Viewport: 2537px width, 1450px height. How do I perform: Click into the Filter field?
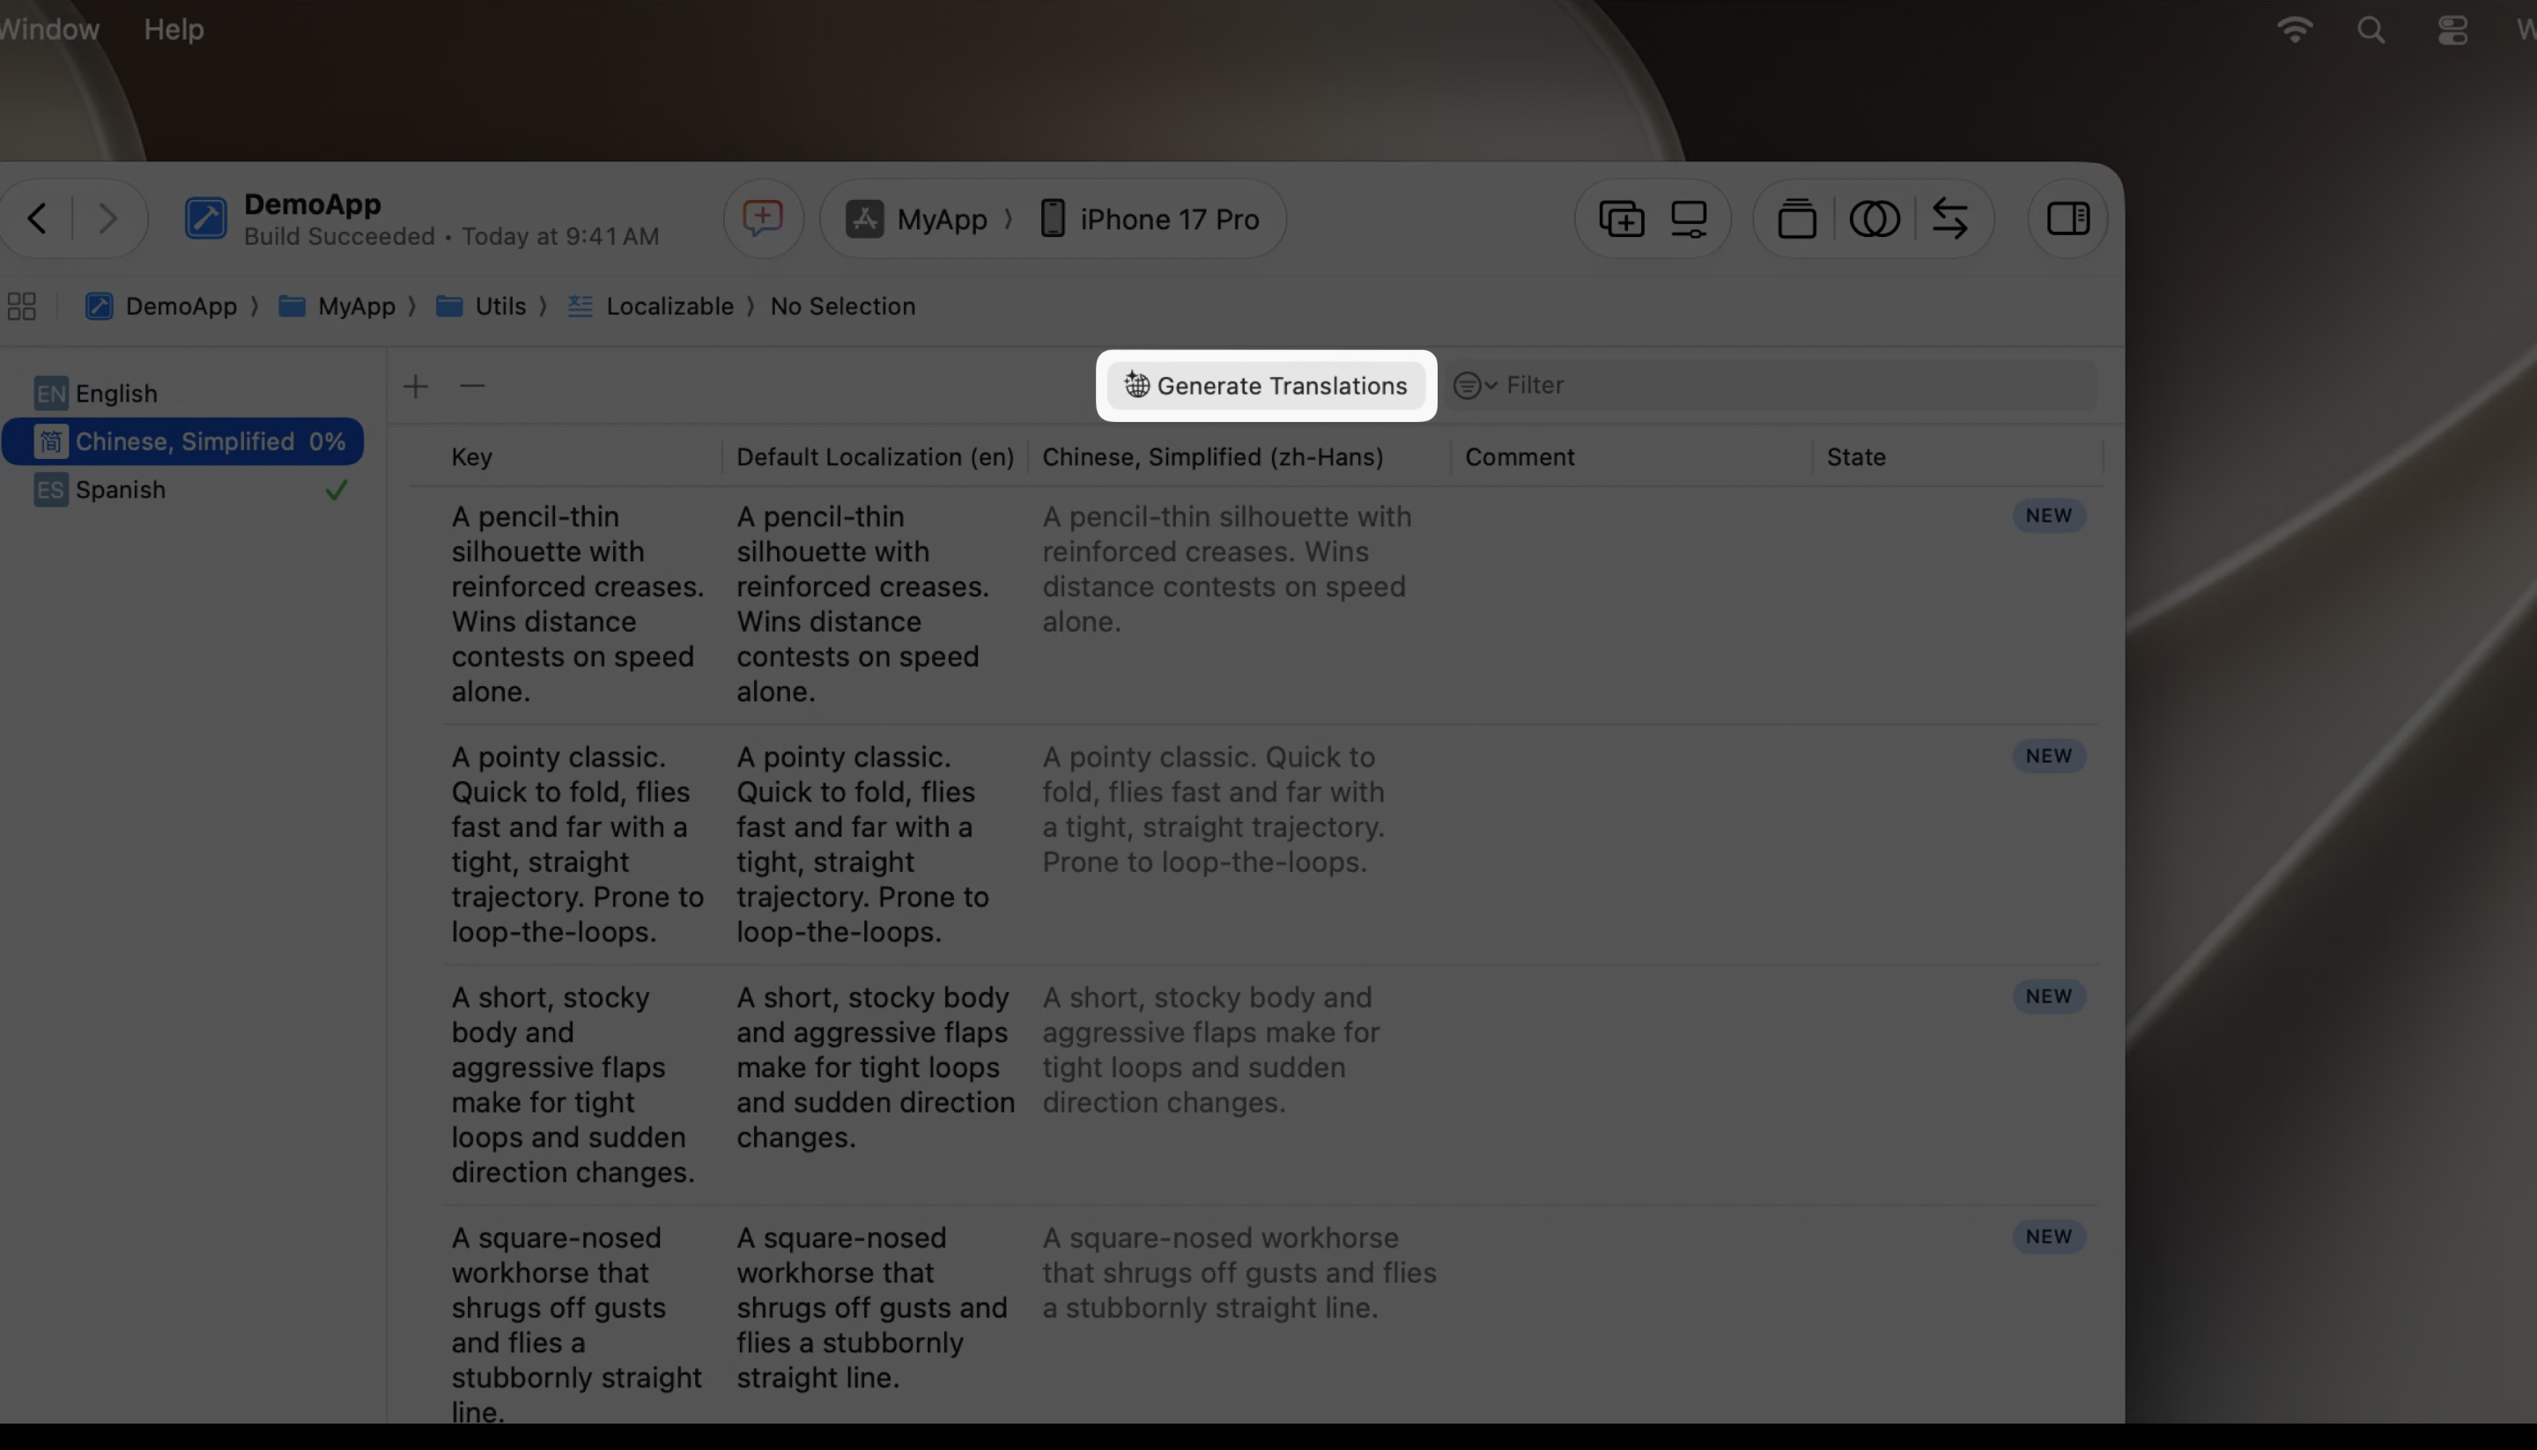coord(1772,386)
